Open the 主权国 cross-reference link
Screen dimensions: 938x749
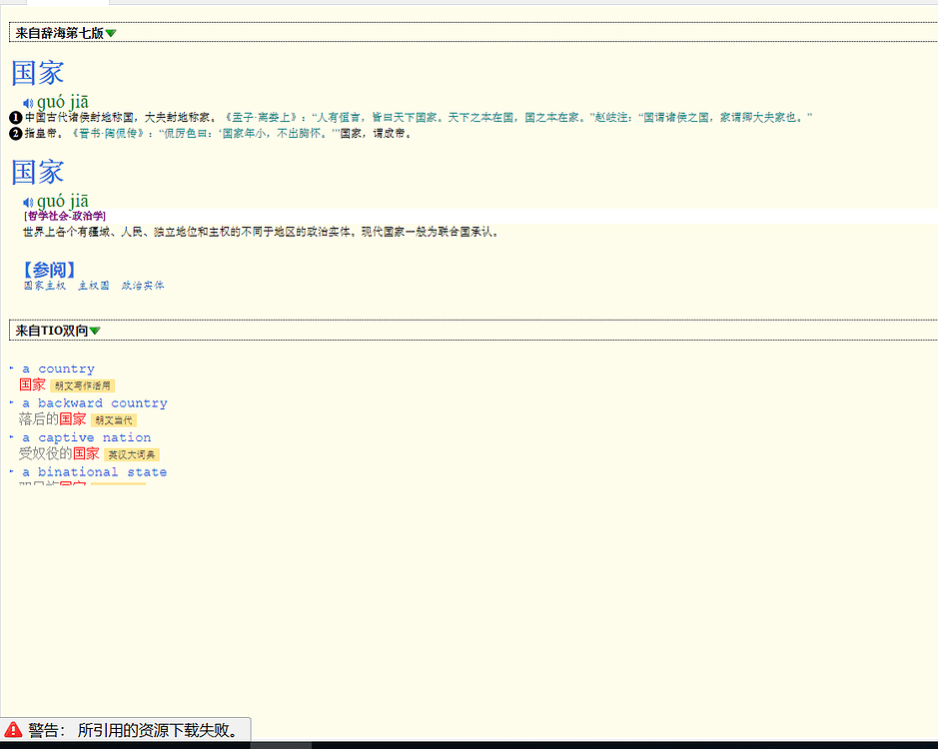[94, 286]
